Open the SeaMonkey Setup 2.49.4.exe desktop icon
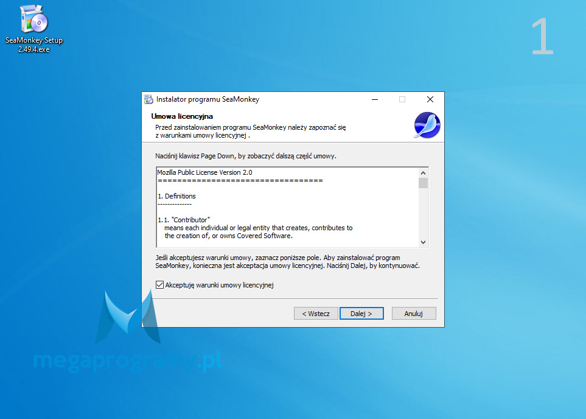This screenshot has width=586, height=419. 34,29
